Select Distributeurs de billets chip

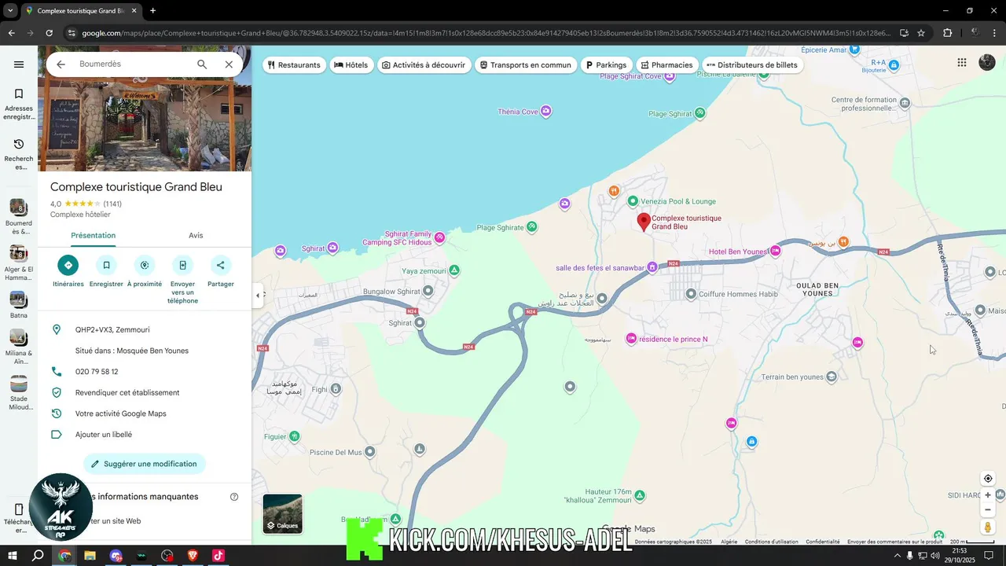(752, 65)
